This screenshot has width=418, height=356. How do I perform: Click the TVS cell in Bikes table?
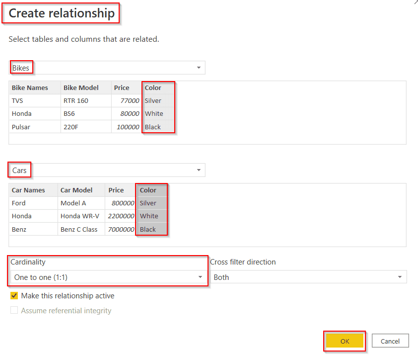[x=35, y=100]
